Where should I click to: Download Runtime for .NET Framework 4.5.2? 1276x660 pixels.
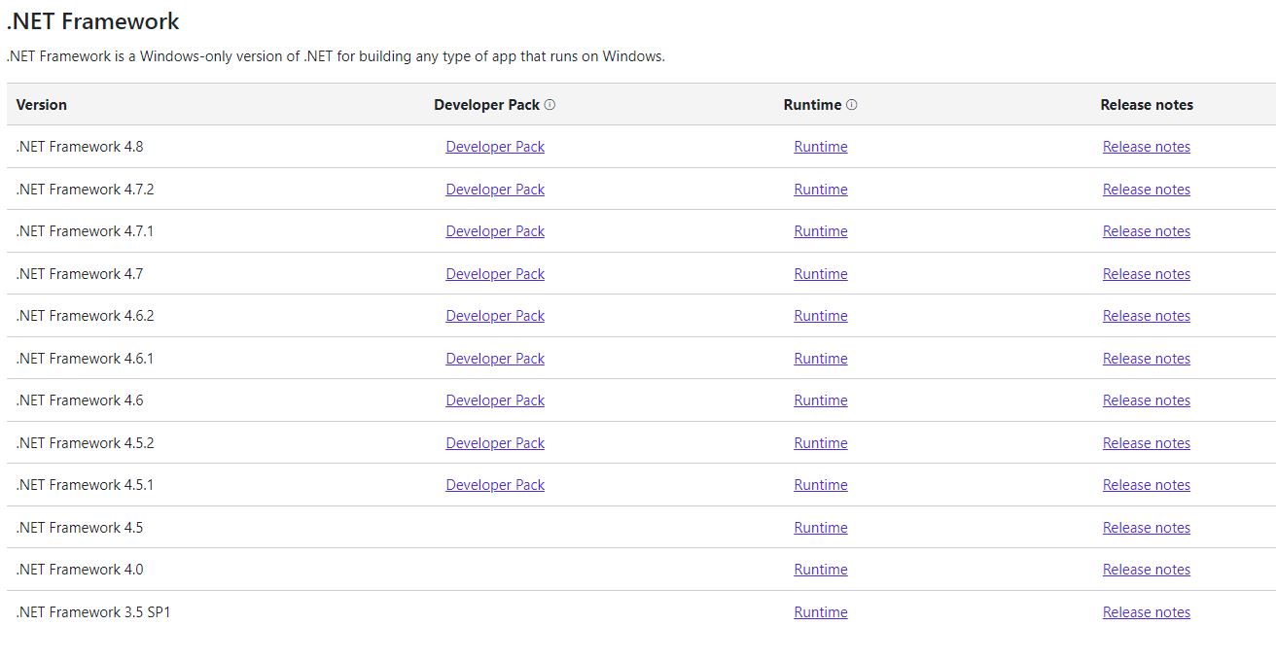[821, 443]
